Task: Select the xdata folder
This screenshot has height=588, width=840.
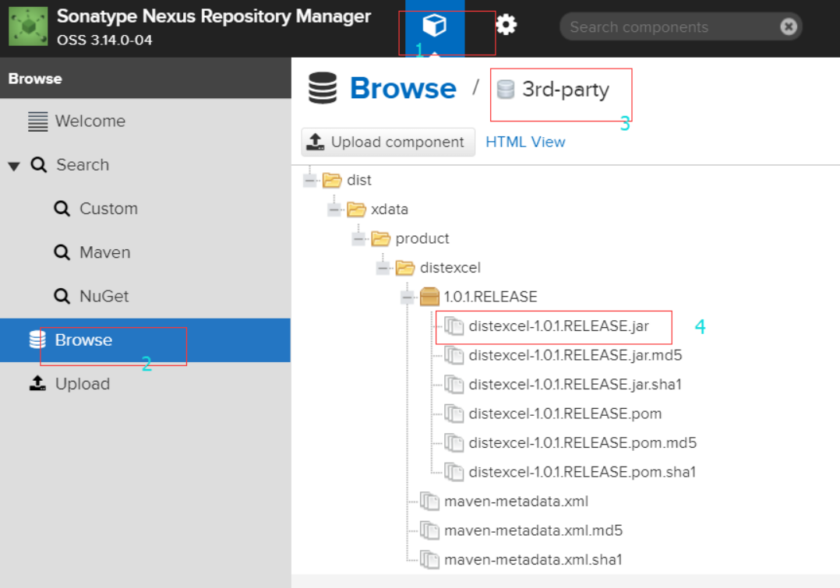Action: coord(390,209)
